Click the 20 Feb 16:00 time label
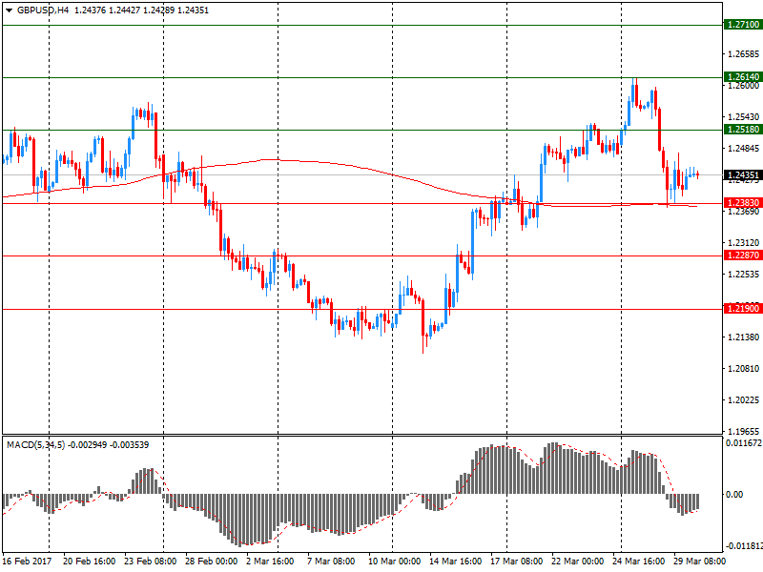This screenshot has height=572, width=763. pyautogui.click(x=89, y=562)
